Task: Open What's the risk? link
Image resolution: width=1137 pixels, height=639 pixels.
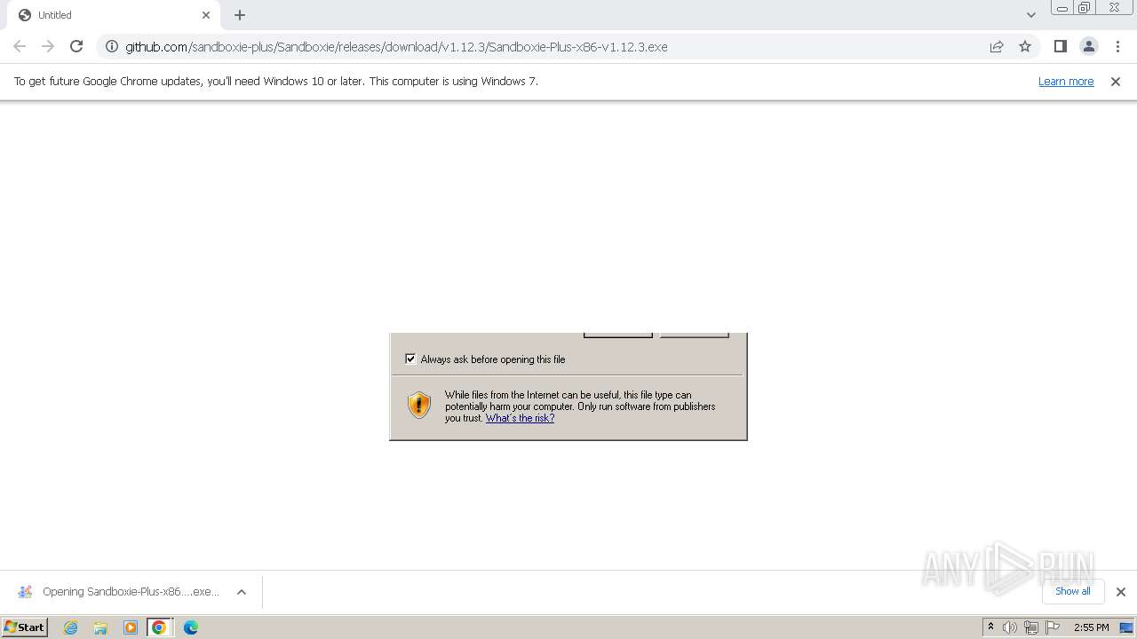Action: tap(520, 418)
